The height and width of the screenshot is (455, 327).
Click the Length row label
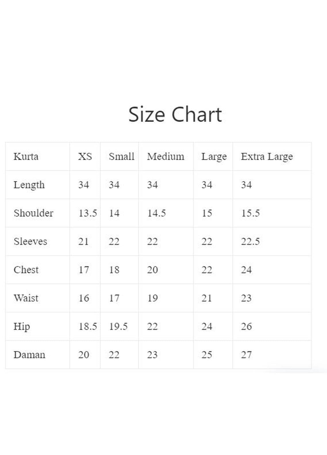coord(29,185)
